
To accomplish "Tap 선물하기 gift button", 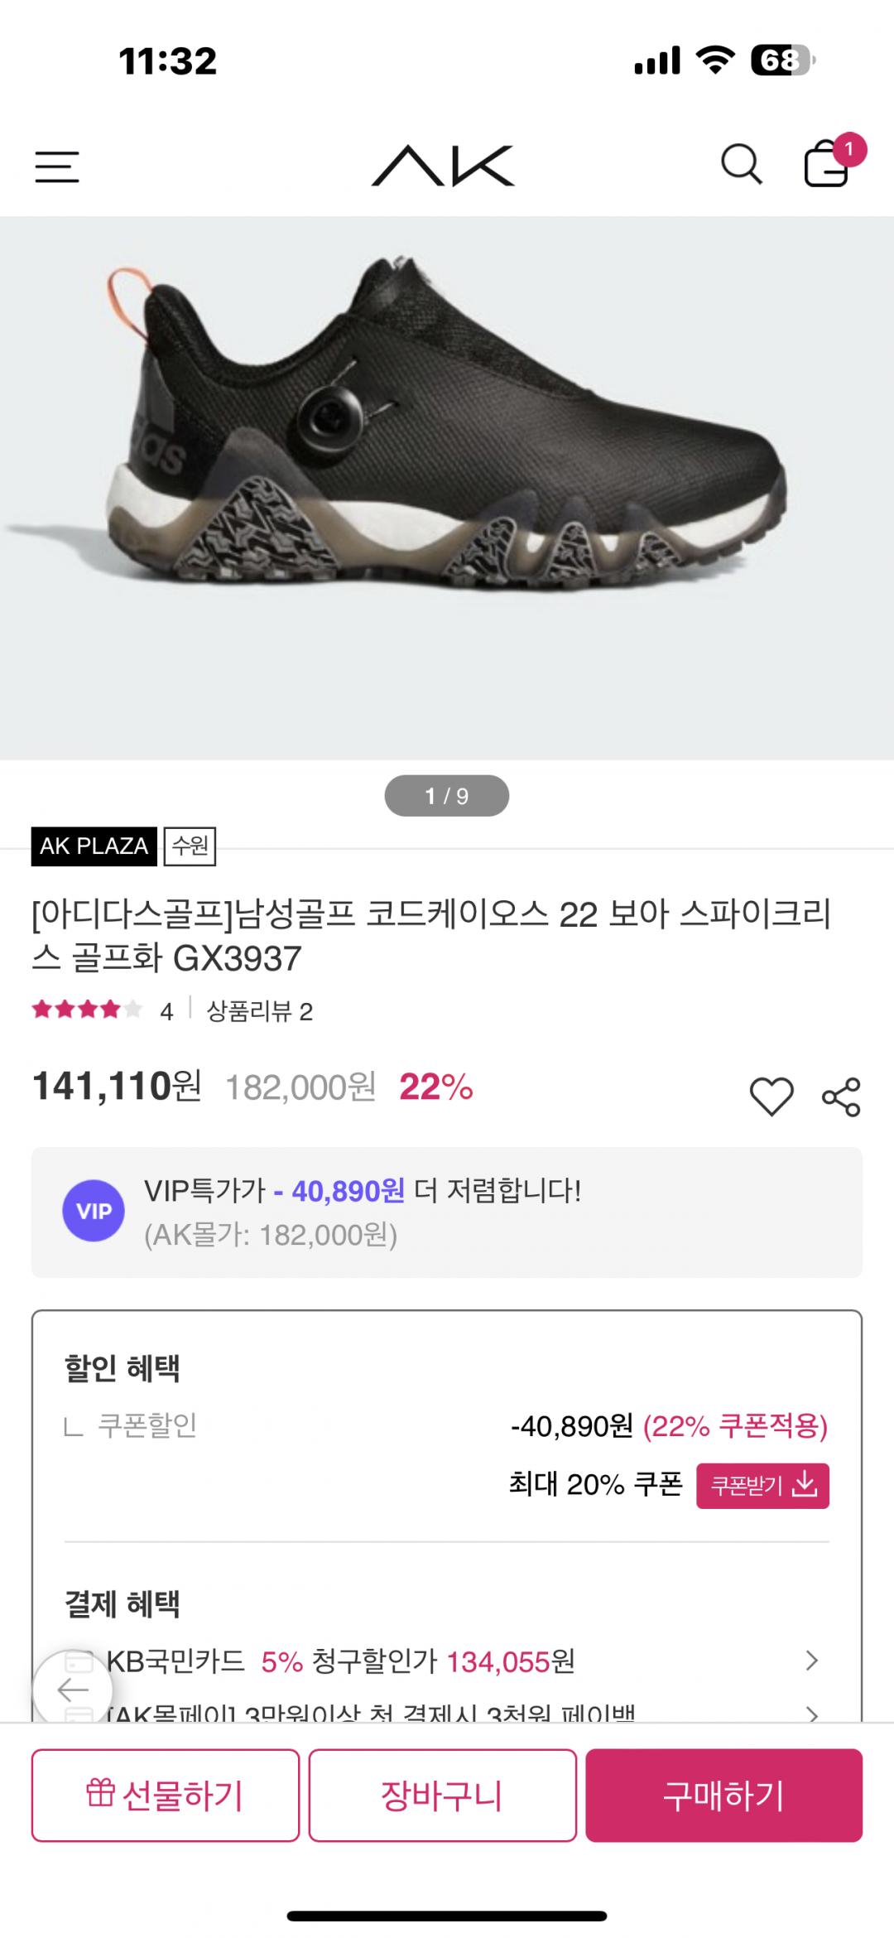I will 166,1795.
